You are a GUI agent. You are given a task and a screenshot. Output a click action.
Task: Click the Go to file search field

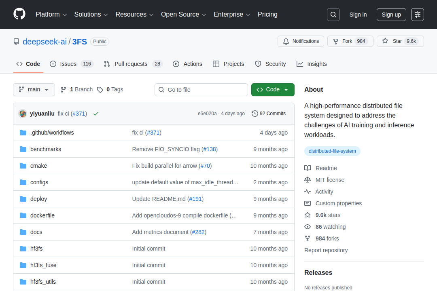pyautogui.click(x=201, y=89)
